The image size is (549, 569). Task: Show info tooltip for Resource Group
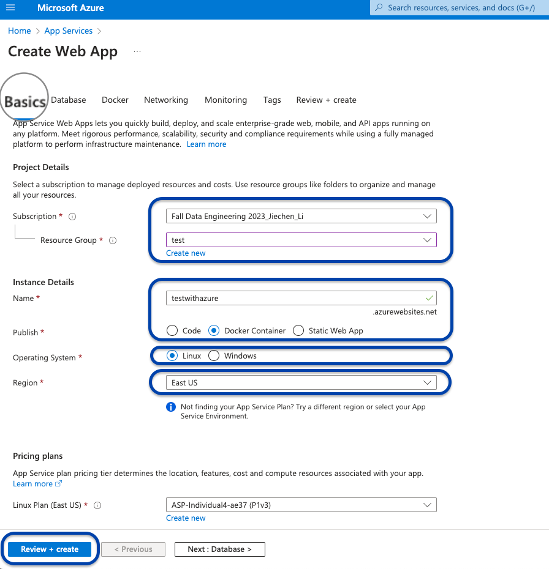(x=113, y=240)
